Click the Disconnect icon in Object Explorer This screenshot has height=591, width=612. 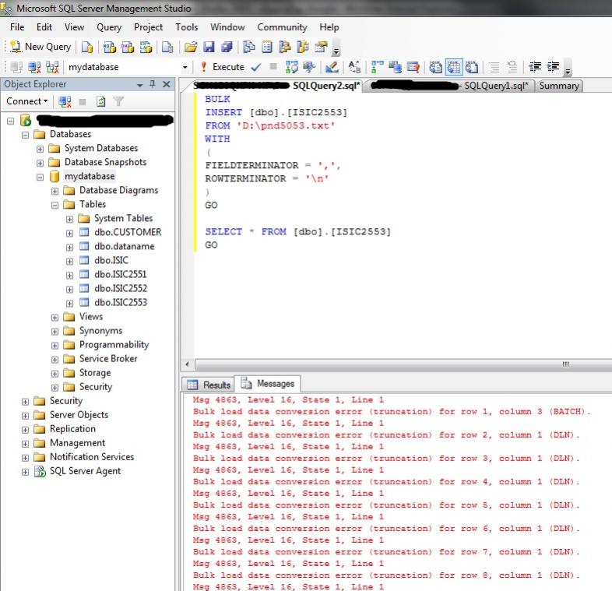click(65, 101)
